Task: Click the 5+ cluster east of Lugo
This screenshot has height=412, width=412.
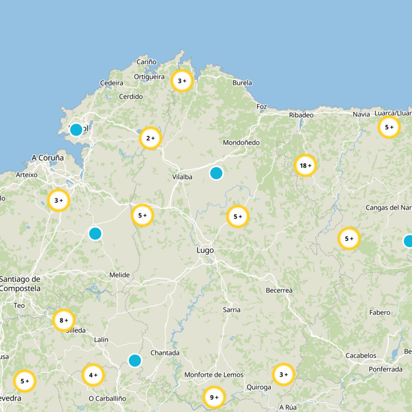Action: (237, 217)
